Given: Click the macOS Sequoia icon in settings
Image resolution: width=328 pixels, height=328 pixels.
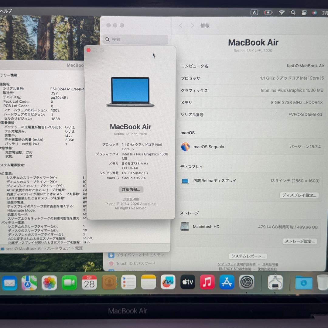Looking at the screenshot, I should point(185,146).
